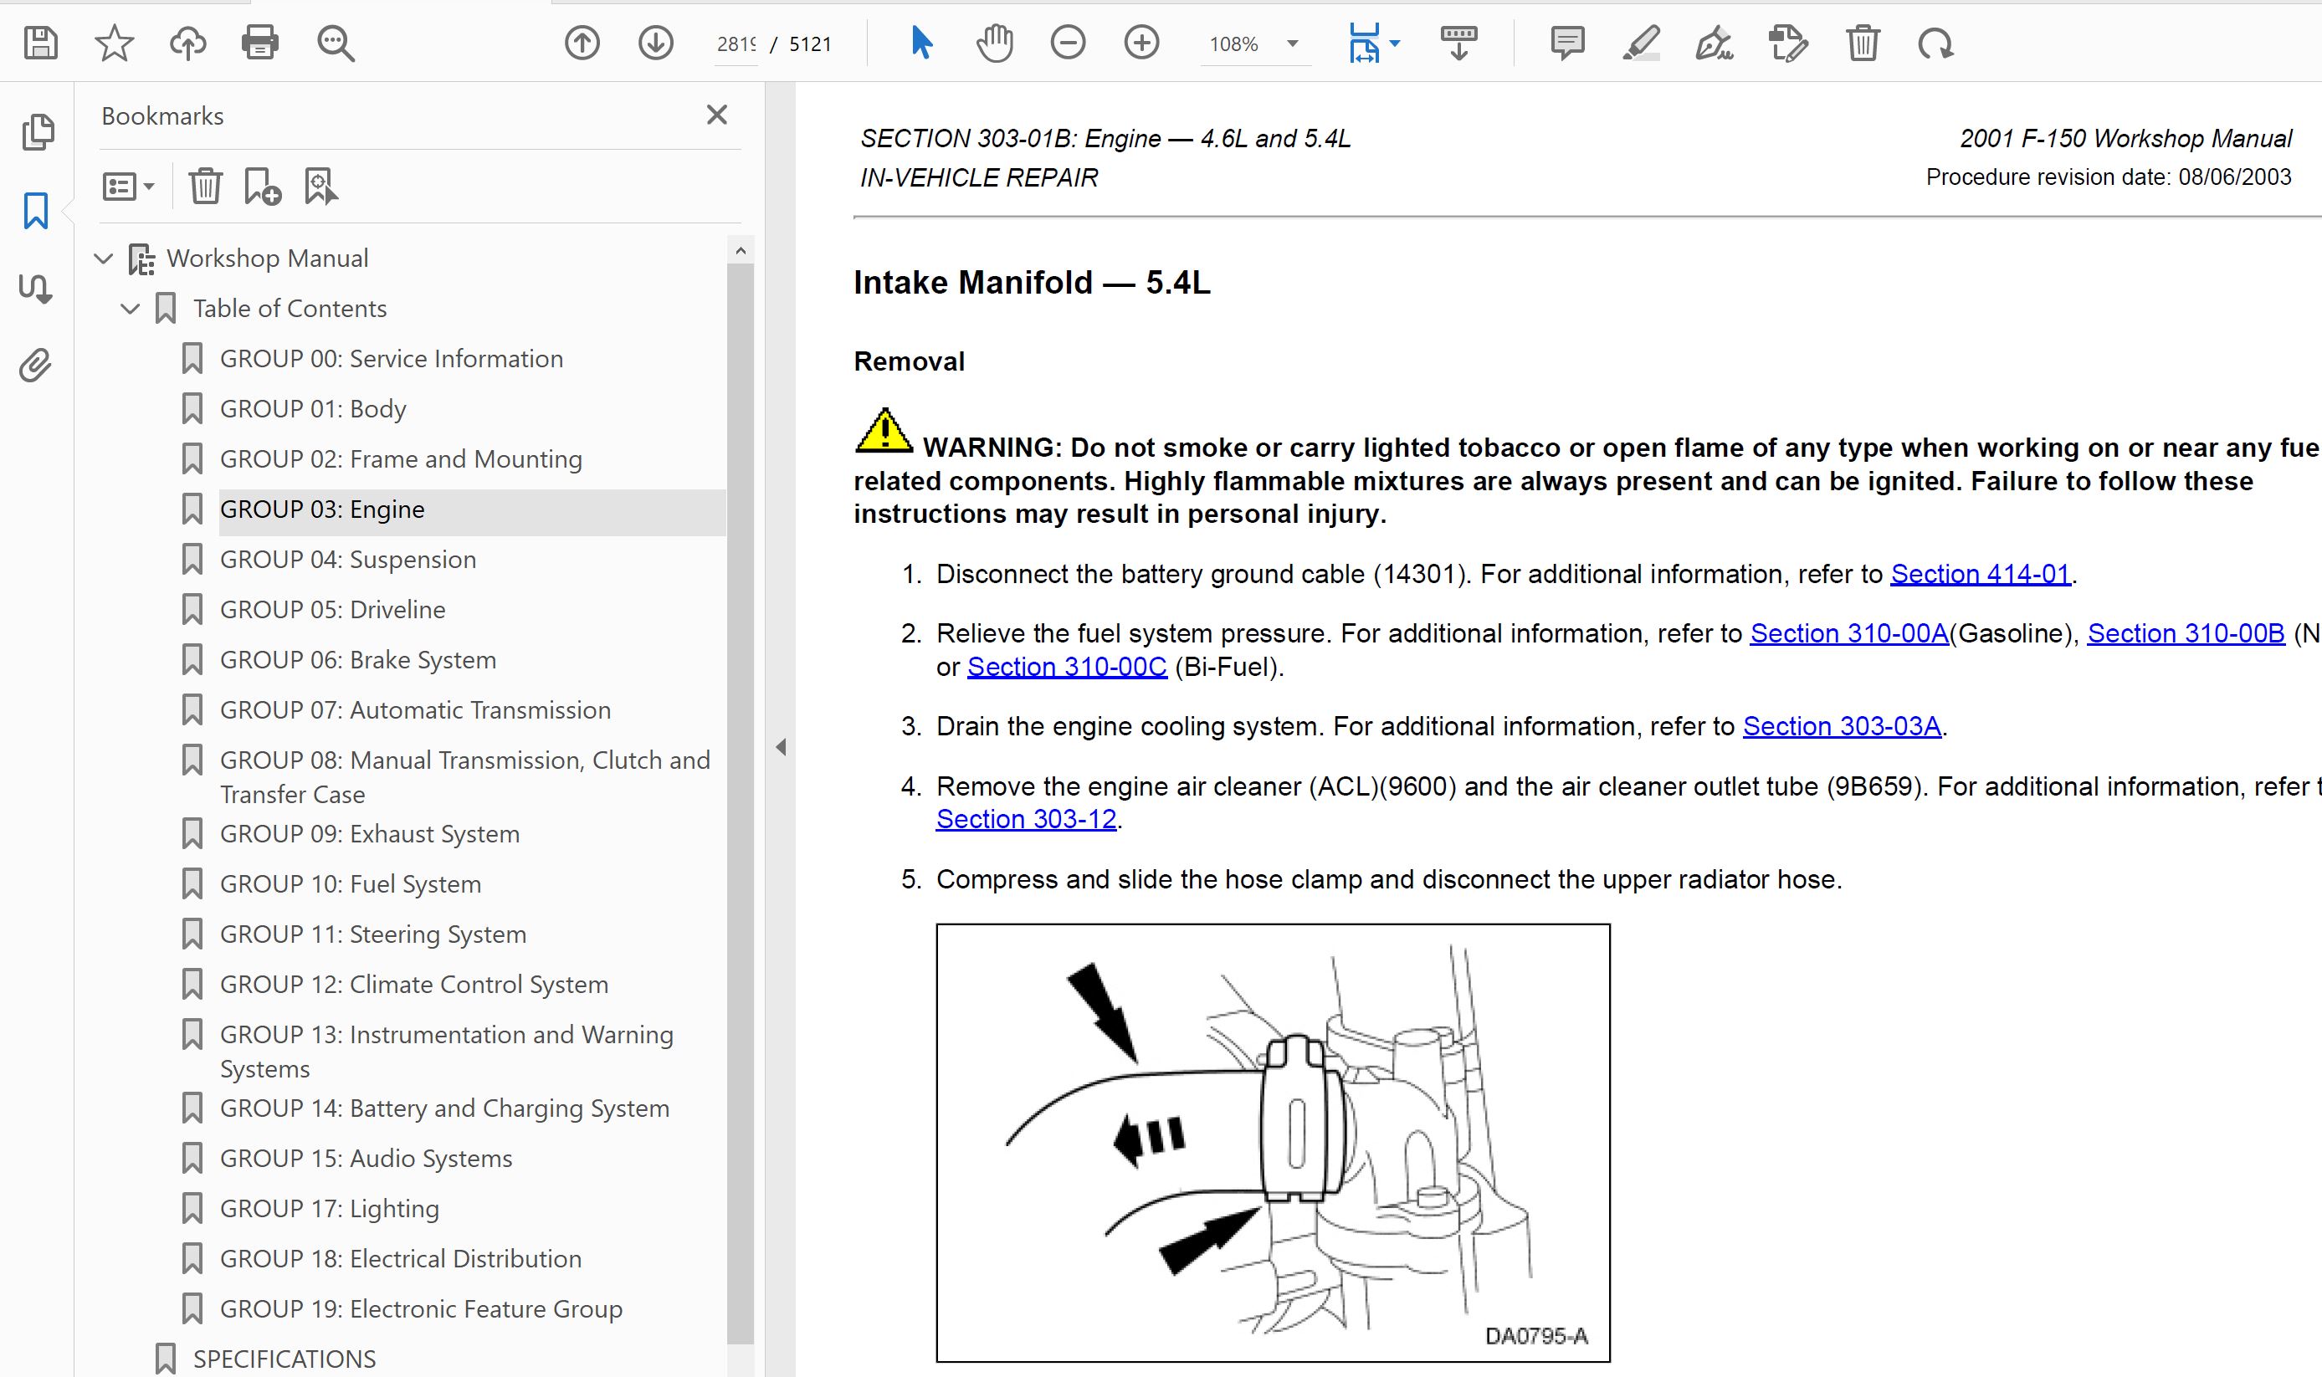This screenshot has height=1377, width=2322.
Task: Add new bookmark icon in panel
Action: click(263, 187)
